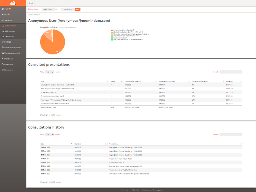Sort history by Presentation column arrows

pos(241,144)
